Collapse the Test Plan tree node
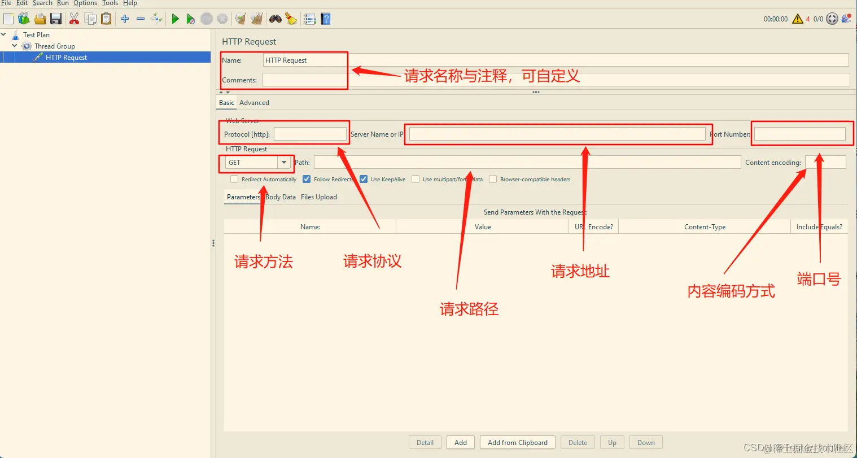 (4, 34)
